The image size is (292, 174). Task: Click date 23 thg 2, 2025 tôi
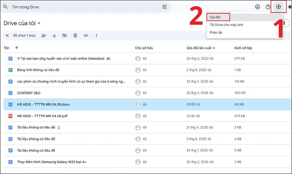coord(200,81)
